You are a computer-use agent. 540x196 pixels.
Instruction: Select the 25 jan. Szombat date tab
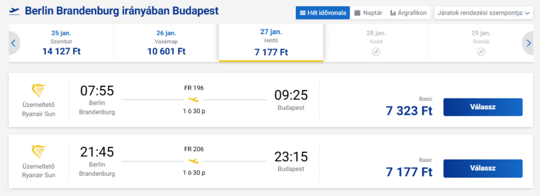(x=62, y=43)
